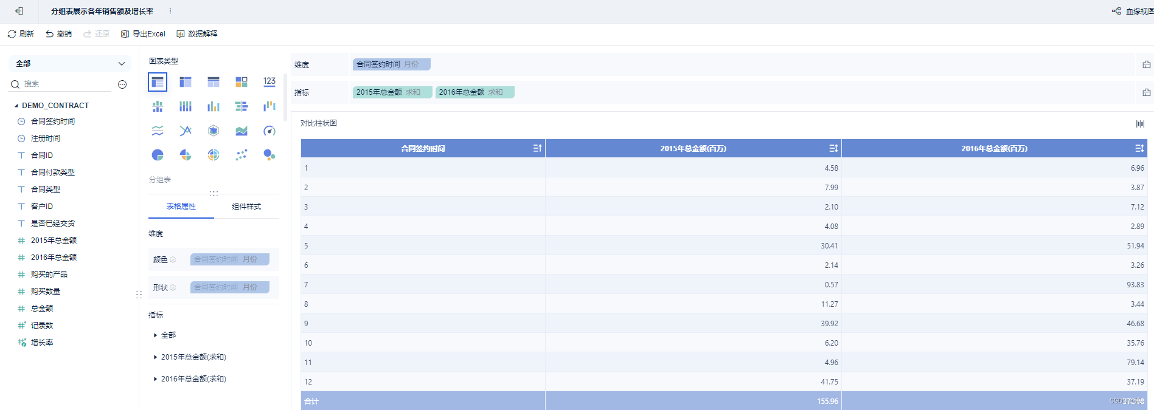Select the group table chart type icon
This screenshot has width=1154, height=410.
pos(158,82)
